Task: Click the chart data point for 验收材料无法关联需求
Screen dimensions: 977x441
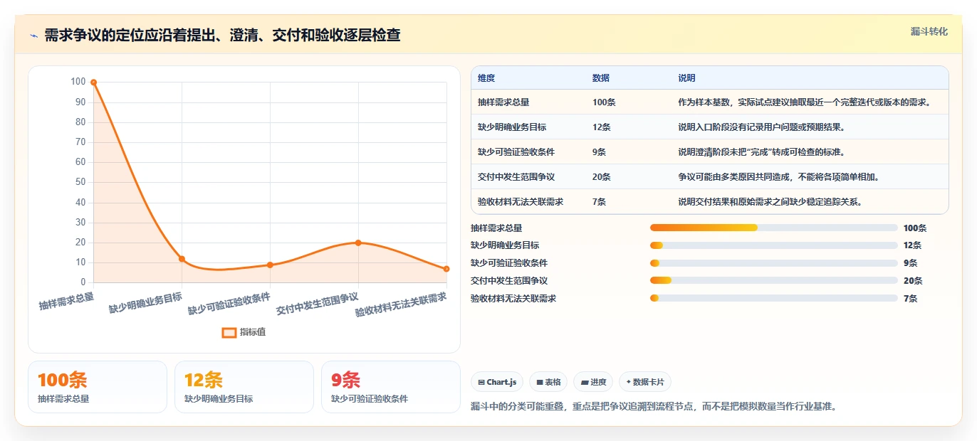Action: pyautogui.click(x=446, y=269)
